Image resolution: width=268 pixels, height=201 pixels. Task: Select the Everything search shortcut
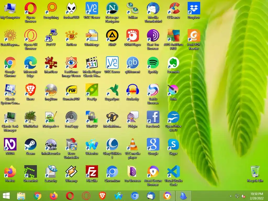coord(51,10)
